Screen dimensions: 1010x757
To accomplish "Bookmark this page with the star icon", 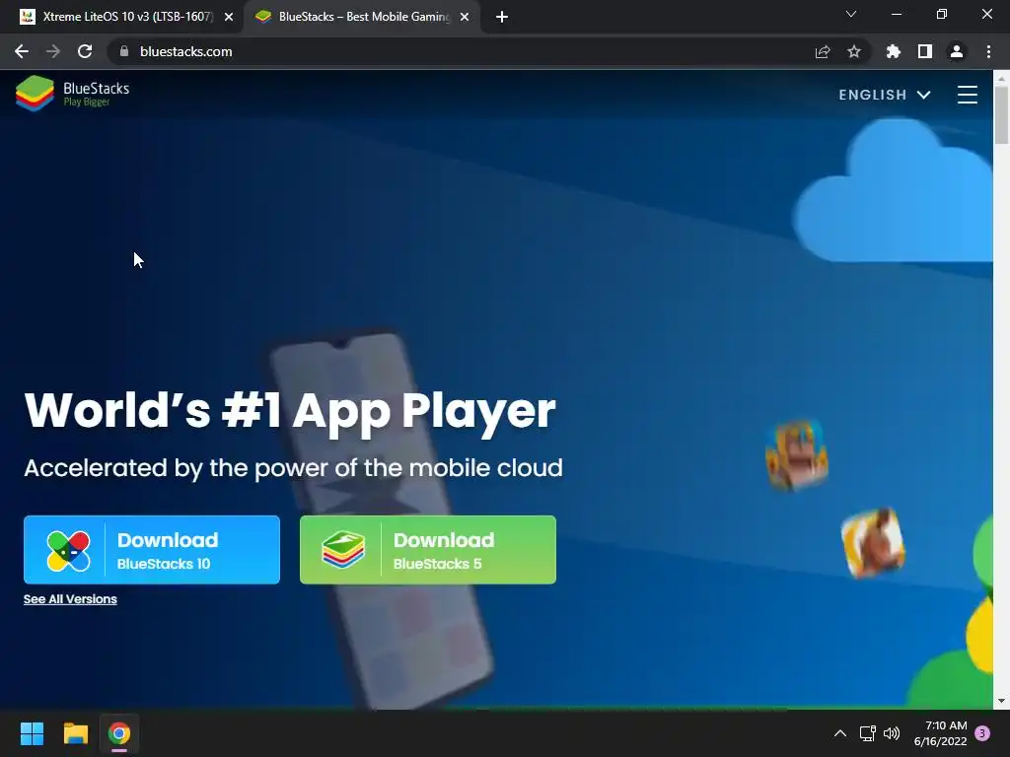I will [x=854, y=51].
